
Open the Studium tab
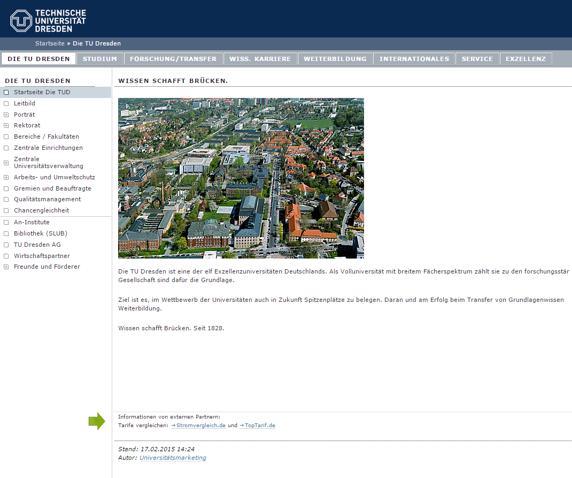[x=100, y=59]
